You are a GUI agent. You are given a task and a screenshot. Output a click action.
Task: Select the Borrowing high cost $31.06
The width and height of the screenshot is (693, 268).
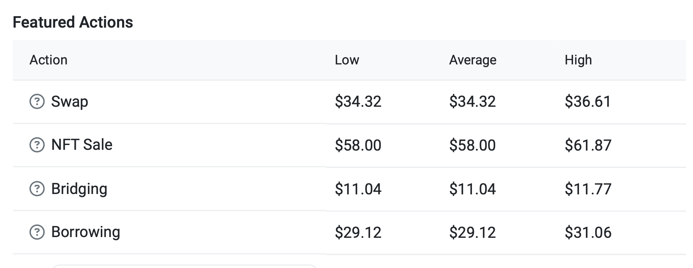click(588, 233)
